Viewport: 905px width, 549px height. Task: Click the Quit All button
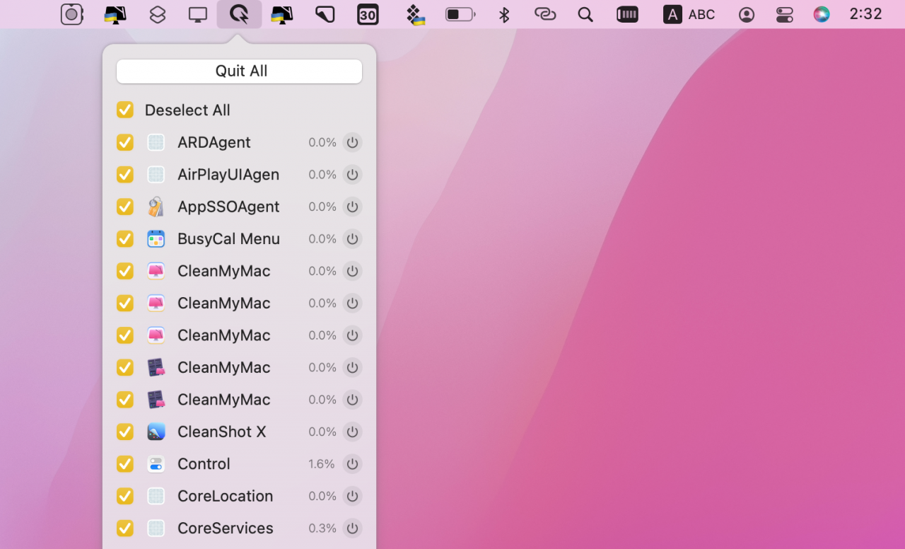(x=240, y=71)
